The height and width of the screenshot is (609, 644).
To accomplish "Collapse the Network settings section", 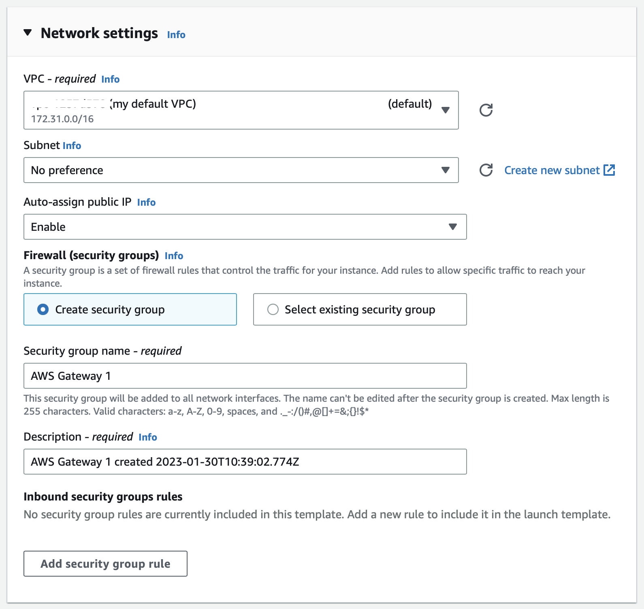I will pyautogui.click(x=28, y=33).
